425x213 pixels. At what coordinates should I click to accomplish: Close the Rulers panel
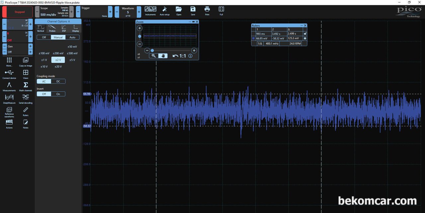tap(305, 26)
